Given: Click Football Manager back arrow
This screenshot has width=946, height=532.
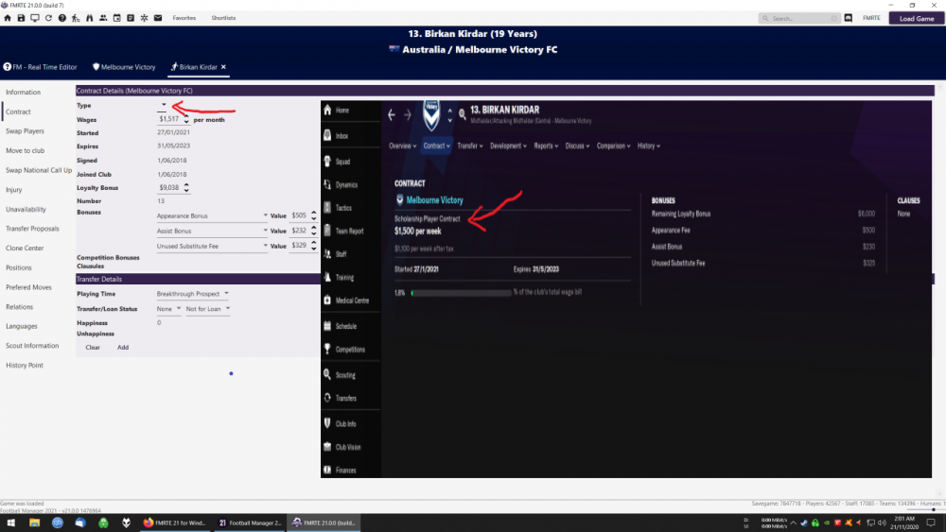Looking at the screenshot, I should coord(392,114).
